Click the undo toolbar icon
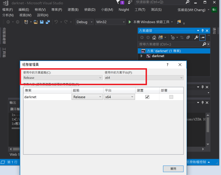The image size is (221, 175). point(56,22)
